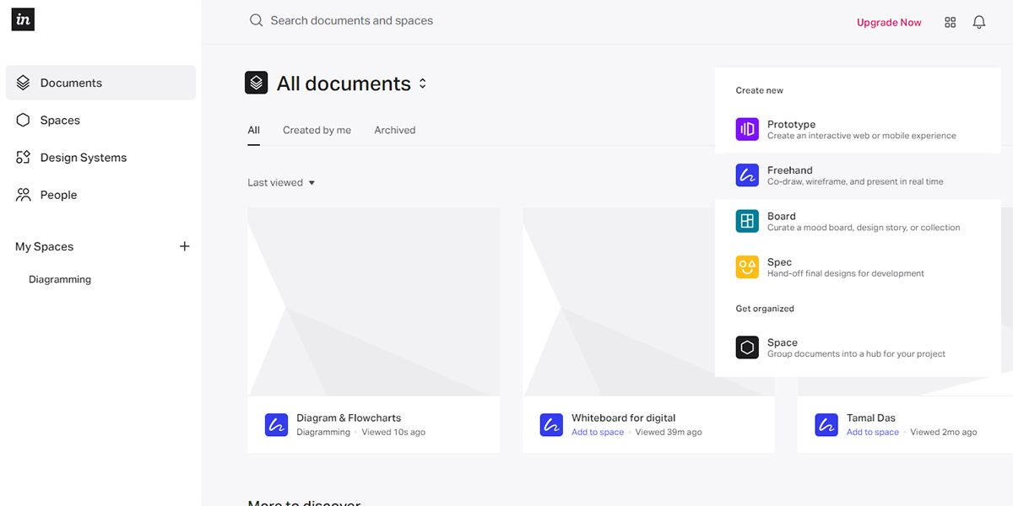Click the Spaces hexagon icon in sidebar
Screen dimensions: 1013x506
tap(23, 120)
